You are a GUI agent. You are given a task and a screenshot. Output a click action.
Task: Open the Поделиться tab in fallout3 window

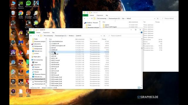pyautogui.click(x=100, y=15)
